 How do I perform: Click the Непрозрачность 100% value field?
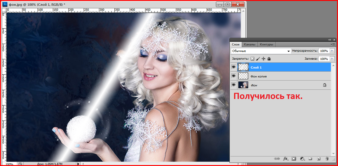click(324, 51)
